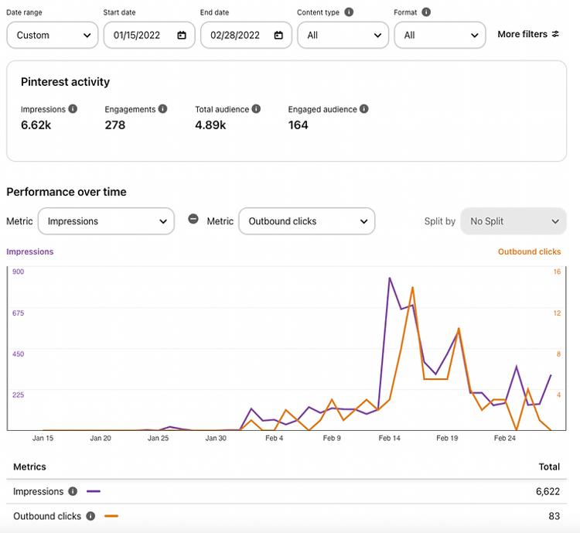Screen dimensions: 580x533
Task: Expand the Split by No Split dropdown
Action: tap(513, 221)
